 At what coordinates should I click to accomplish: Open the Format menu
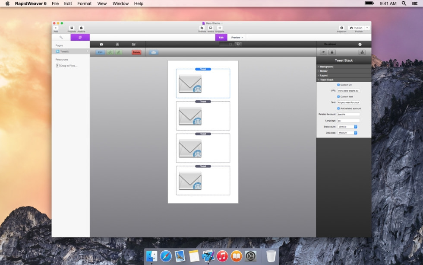pyautogui.click(x=85, y=3)
